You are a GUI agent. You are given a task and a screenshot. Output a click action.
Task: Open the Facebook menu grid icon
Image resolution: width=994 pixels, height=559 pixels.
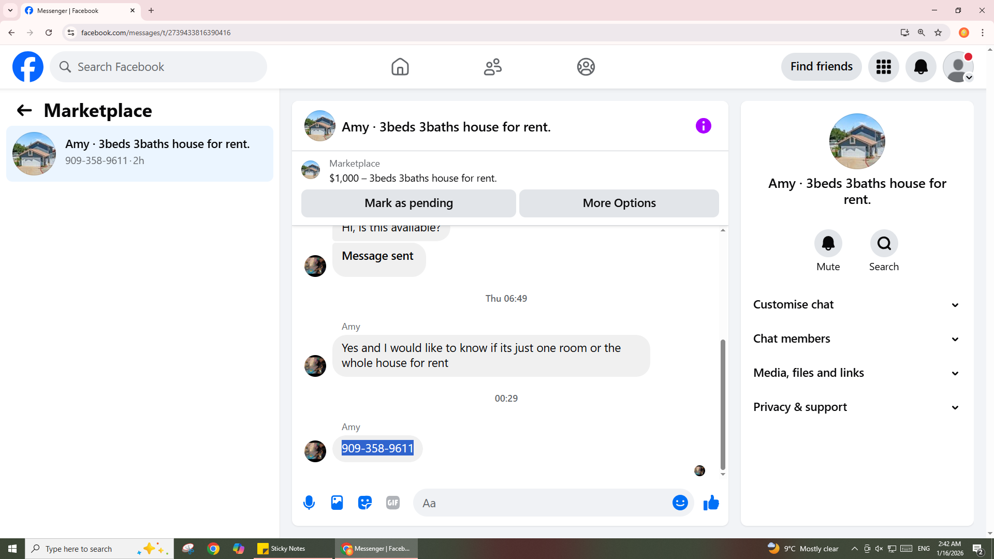(883, 67)
